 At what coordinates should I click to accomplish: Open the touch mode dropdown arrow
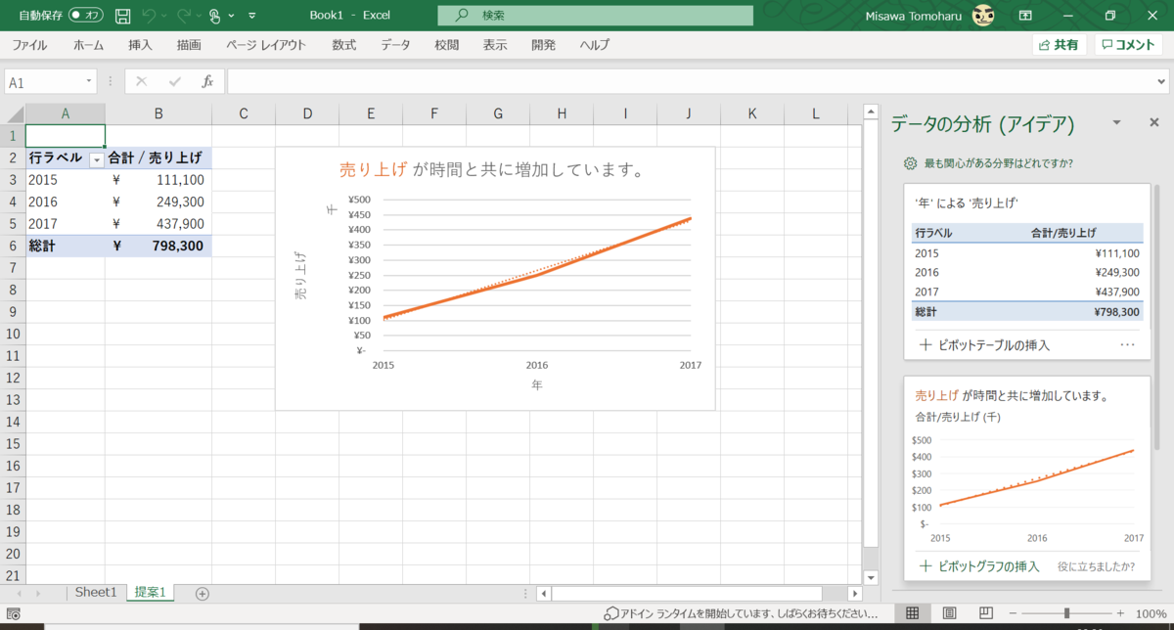(233, 17)
